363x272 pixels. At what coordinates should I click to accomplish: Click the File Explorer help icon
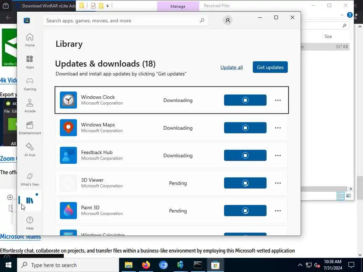(350, 15)
